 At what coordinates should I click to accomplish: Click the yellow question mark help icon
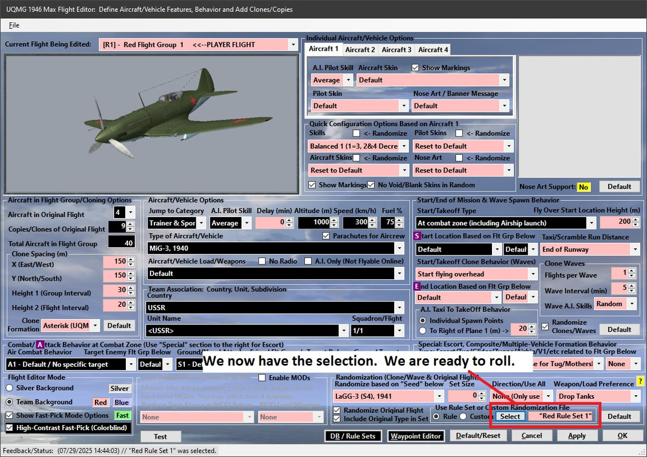click(x=640, y=381)
